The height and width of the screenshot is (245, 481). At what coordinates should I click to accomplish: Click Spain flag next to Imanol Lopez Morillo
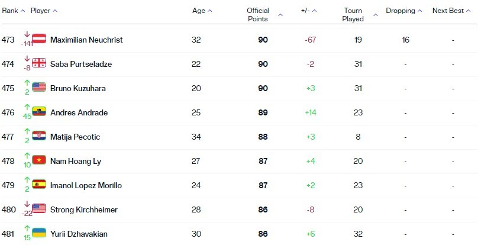pos(39,184)
